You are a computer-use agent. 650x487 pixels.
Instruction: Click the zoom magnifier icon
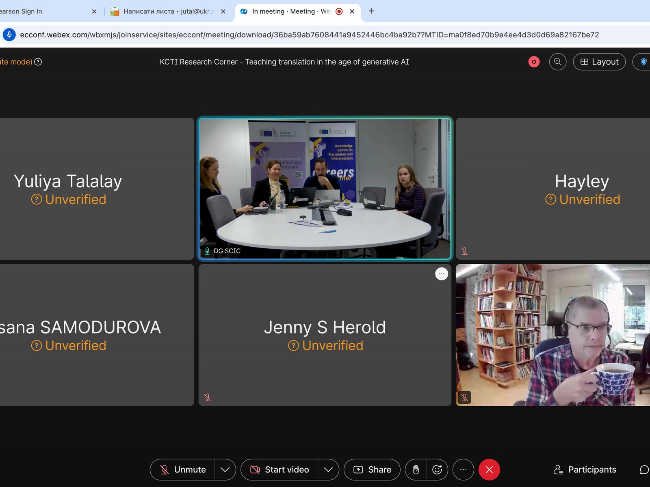[x=557, y=62]
